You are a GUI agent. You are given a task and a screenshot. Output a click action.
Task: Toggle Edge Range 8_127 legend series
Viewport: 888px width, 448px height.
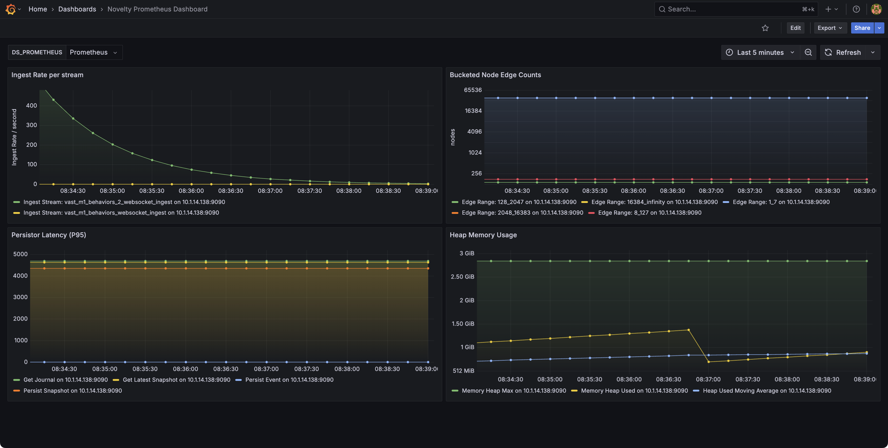(x=649, y=213)
